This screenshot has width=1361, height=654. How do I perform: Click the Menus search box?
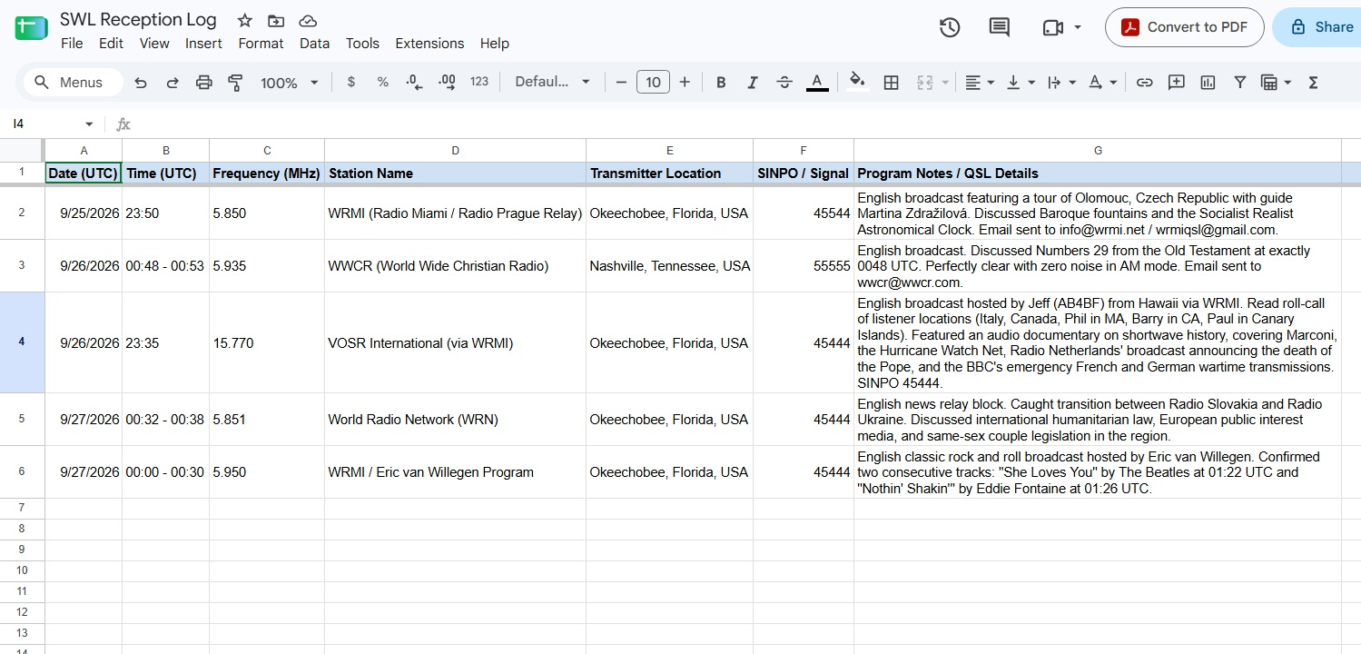pos(73,83)
